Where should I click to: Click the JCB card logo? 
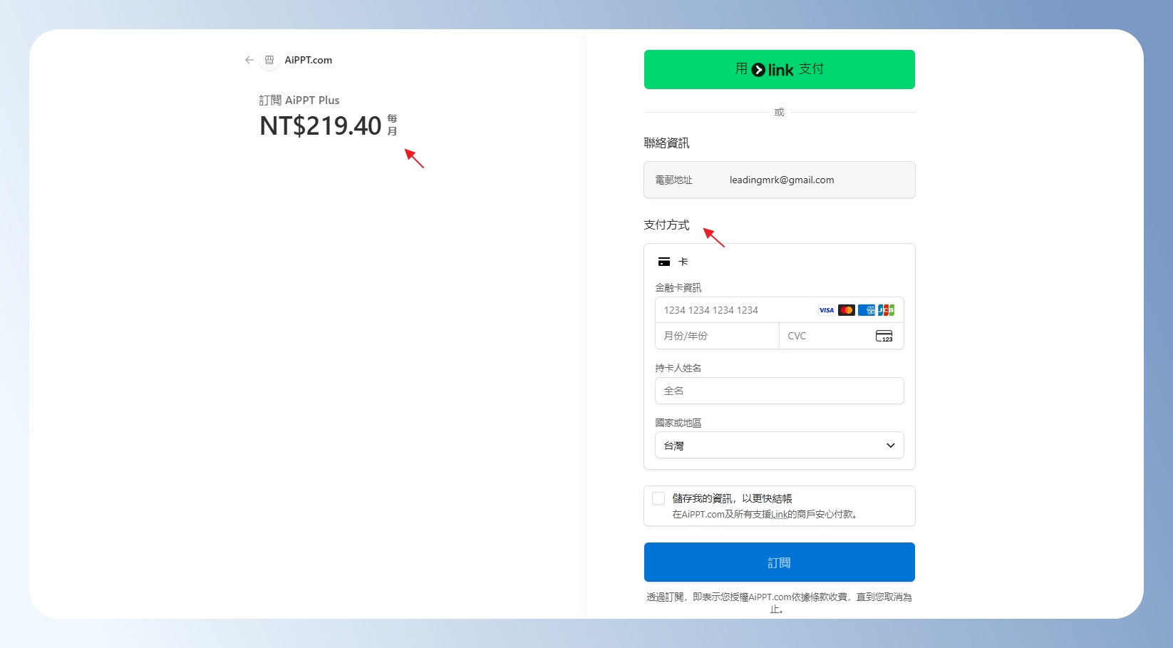coord(886,310)
